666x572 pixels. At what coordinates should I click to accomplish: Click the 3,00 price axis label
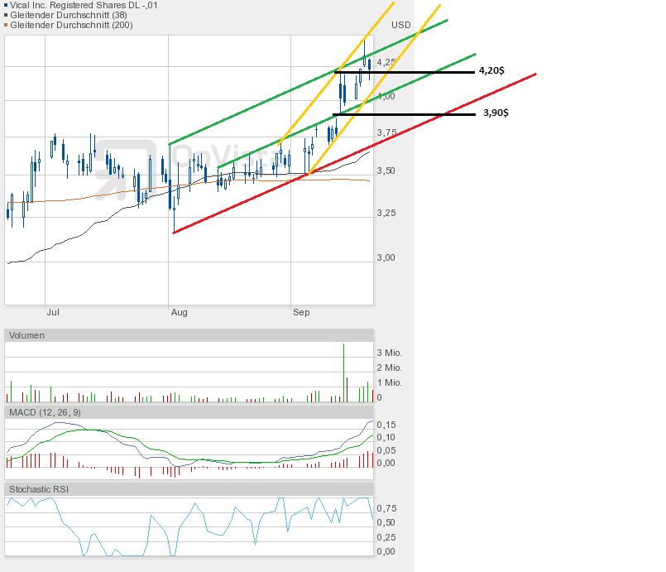click(386, 257)
